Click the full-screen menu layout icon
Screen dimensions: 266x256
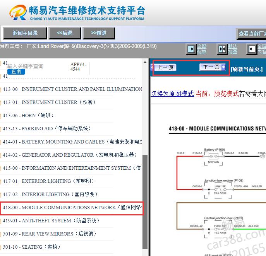pos(191,49)
